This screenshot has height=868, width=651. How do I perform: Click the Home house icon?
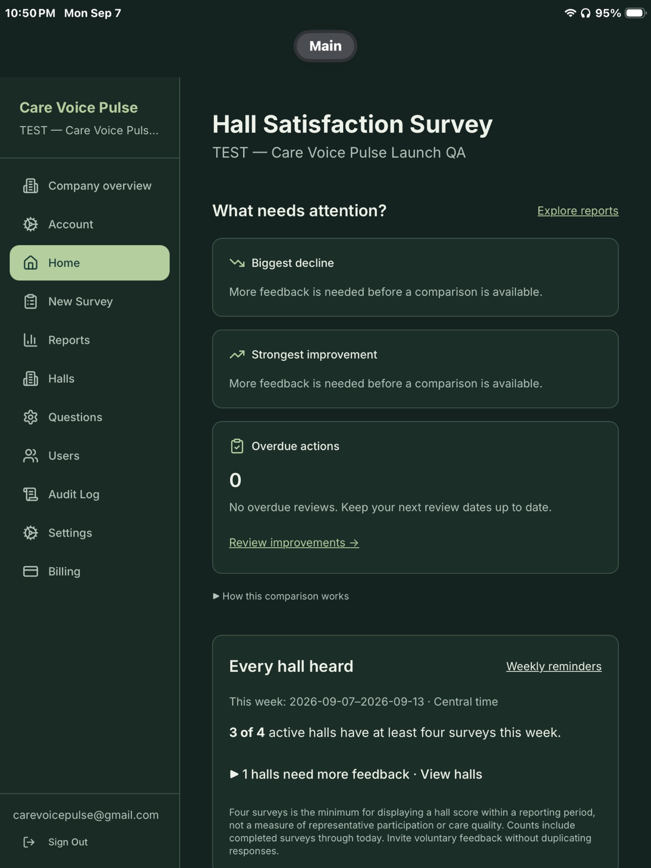30,263
